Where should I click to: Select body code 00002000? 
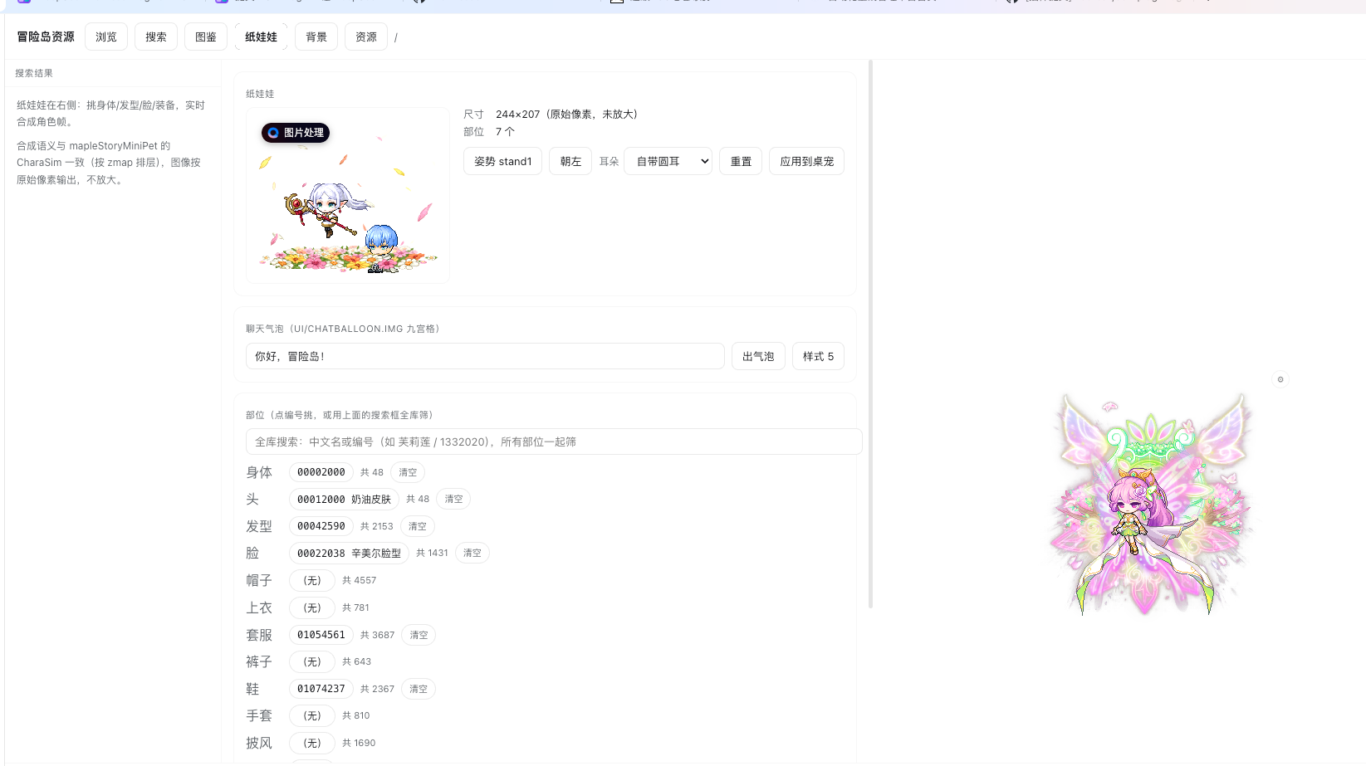coord(321,472)
